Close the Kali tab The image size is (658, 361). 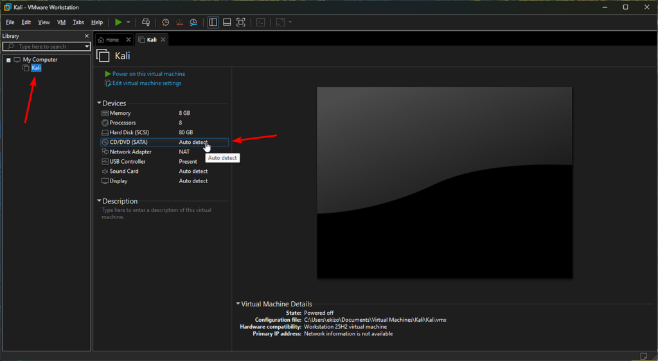(x=163, y=40)
